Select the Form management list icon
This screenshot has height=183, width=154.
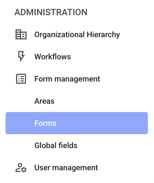[21, 79]
